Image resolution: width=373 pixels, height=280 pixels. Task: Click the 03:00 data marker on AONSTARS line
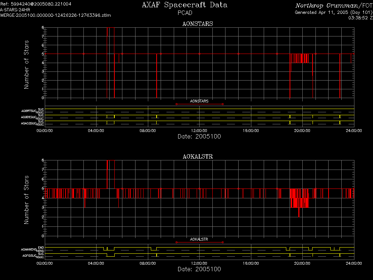(x=83, y=54)
